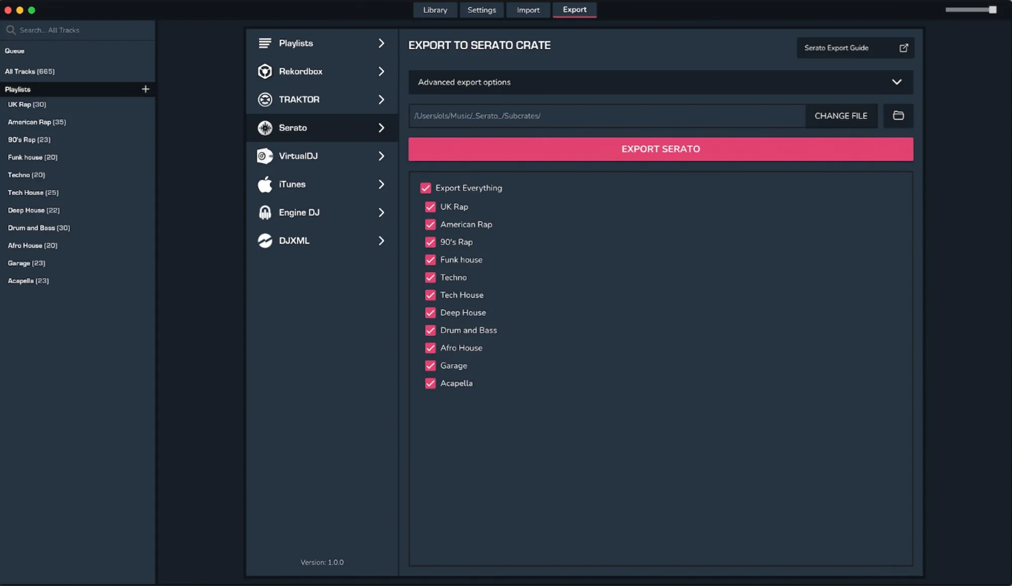Click the Rekordbox logo icon
This screenshot has width=1012, height=586.
(x=265, y=71)
